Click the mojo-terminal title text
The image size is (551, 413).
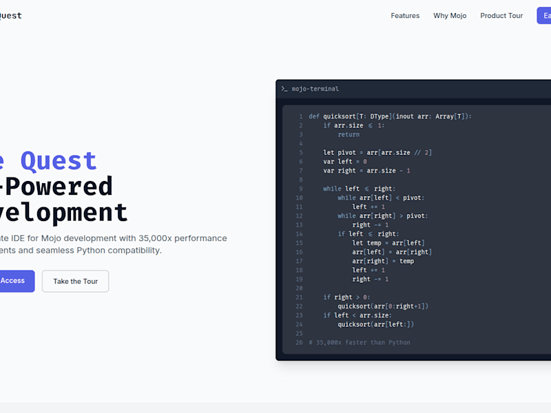click(x=315, y=89)
